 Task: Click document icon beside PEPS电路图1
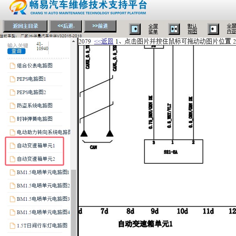tap(13, 79)
